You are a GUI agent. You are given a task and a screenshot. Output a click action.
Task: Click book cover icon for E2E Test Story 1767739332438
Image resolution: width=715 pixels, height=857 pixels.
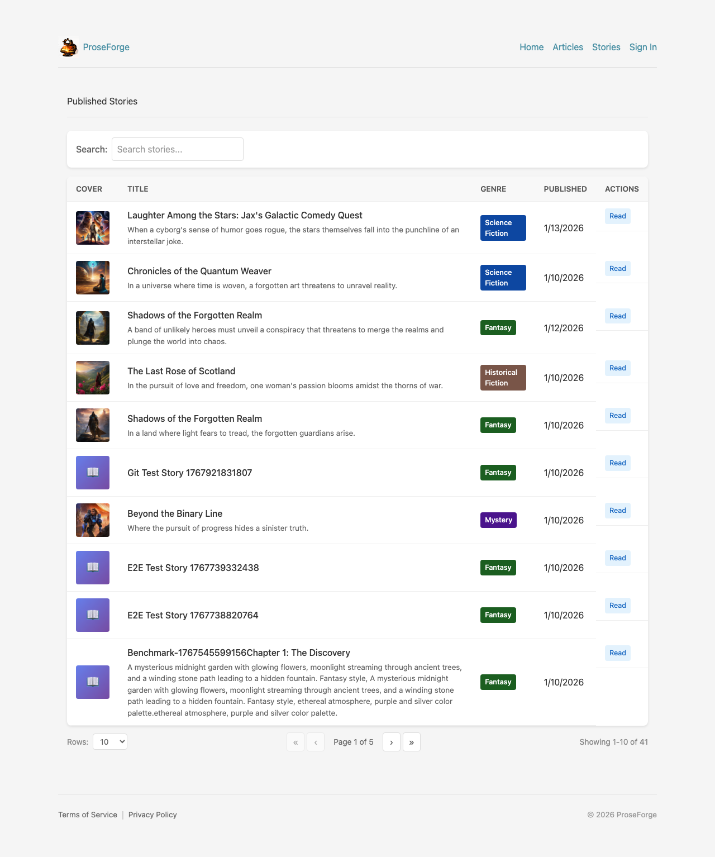(x=93, y=568)
